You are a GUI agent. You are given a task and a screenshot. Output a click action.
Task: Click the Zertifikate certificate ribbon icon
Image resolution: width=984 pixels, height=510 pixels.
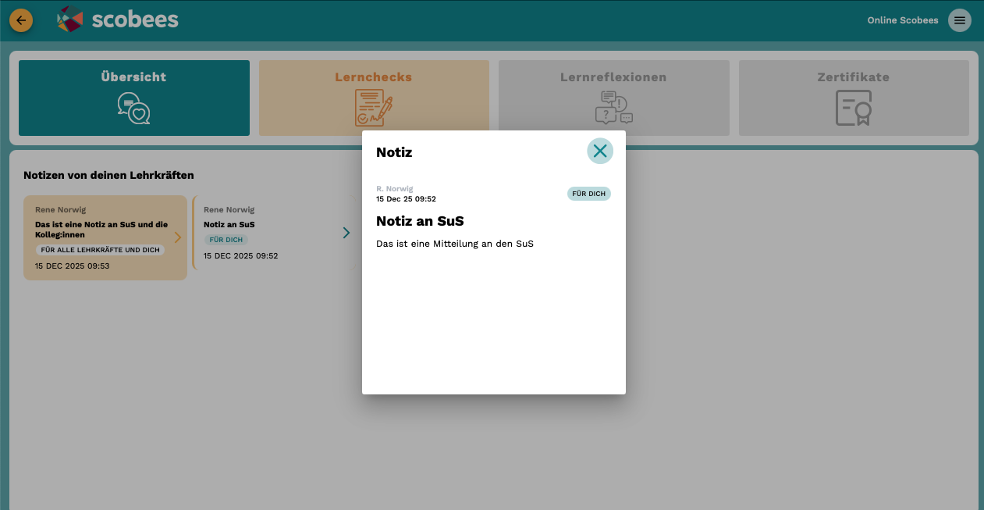point(853,108)
